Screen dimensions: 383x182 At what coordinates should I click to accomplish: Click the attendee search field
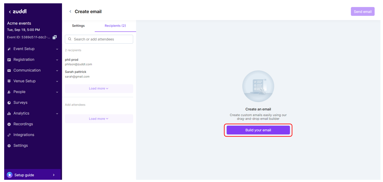pyautogui.click(x=99, y=39)
